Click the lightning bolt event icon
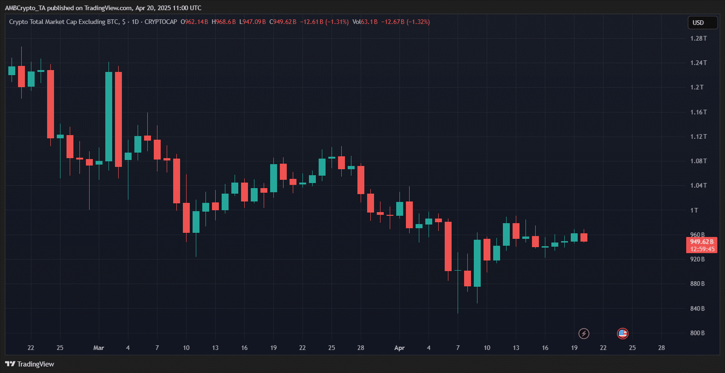 click(x=584, y=333)
